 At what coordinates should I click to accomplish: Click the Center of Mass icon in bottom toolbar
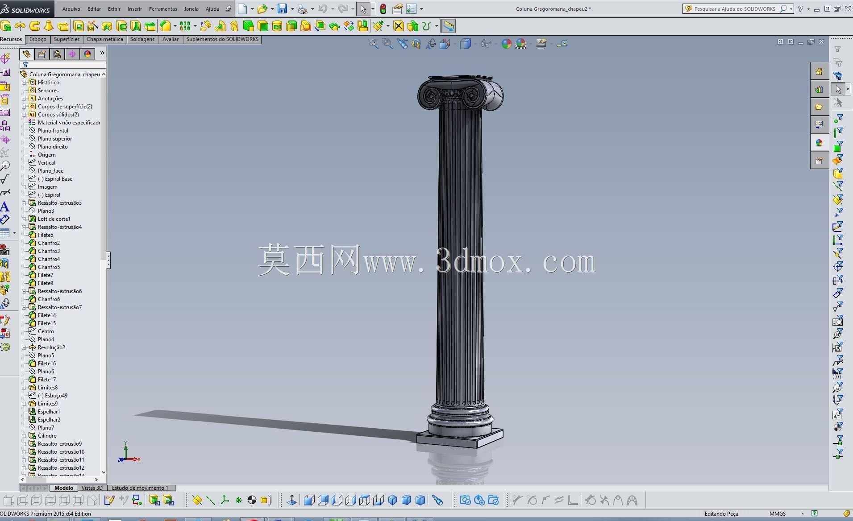(252, 500)
